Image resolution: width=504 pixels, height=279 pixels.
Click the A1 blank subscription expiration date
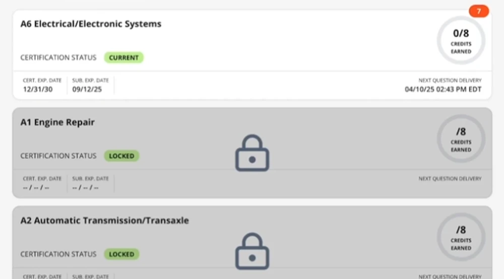(86, 188)
